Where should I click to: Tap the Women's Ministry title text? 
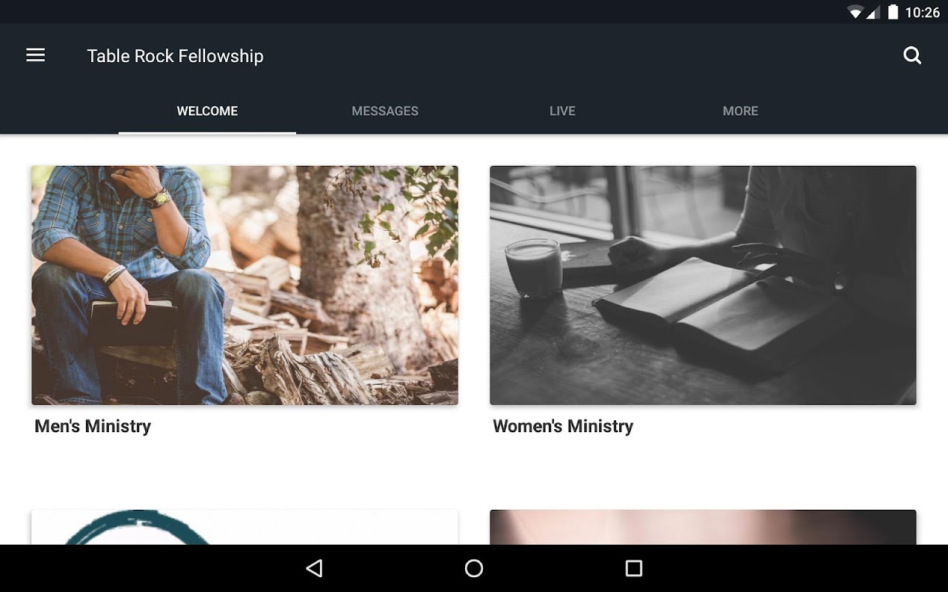[x=563, y=426]
